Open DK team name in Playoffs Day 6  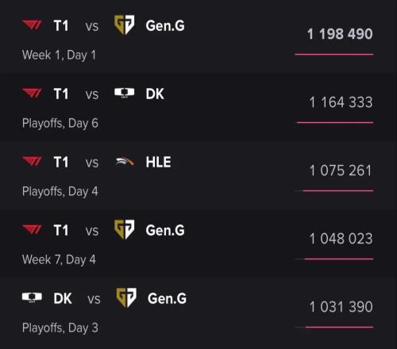[155, 94]
